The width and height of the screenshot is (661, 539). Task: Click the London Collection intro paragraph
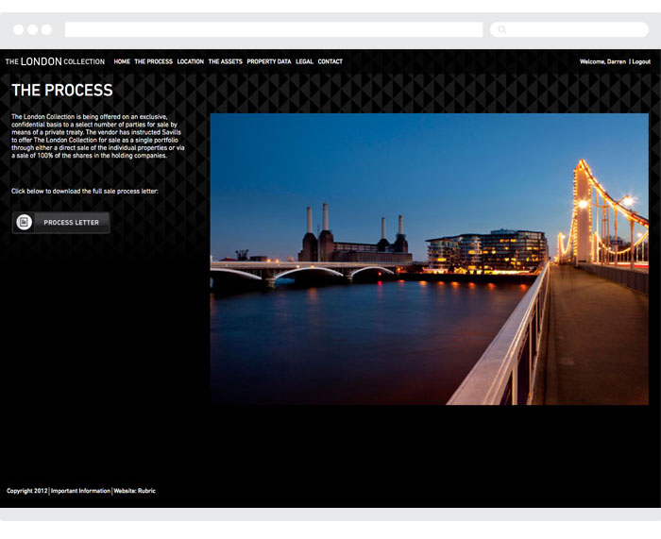pos(98,136)
